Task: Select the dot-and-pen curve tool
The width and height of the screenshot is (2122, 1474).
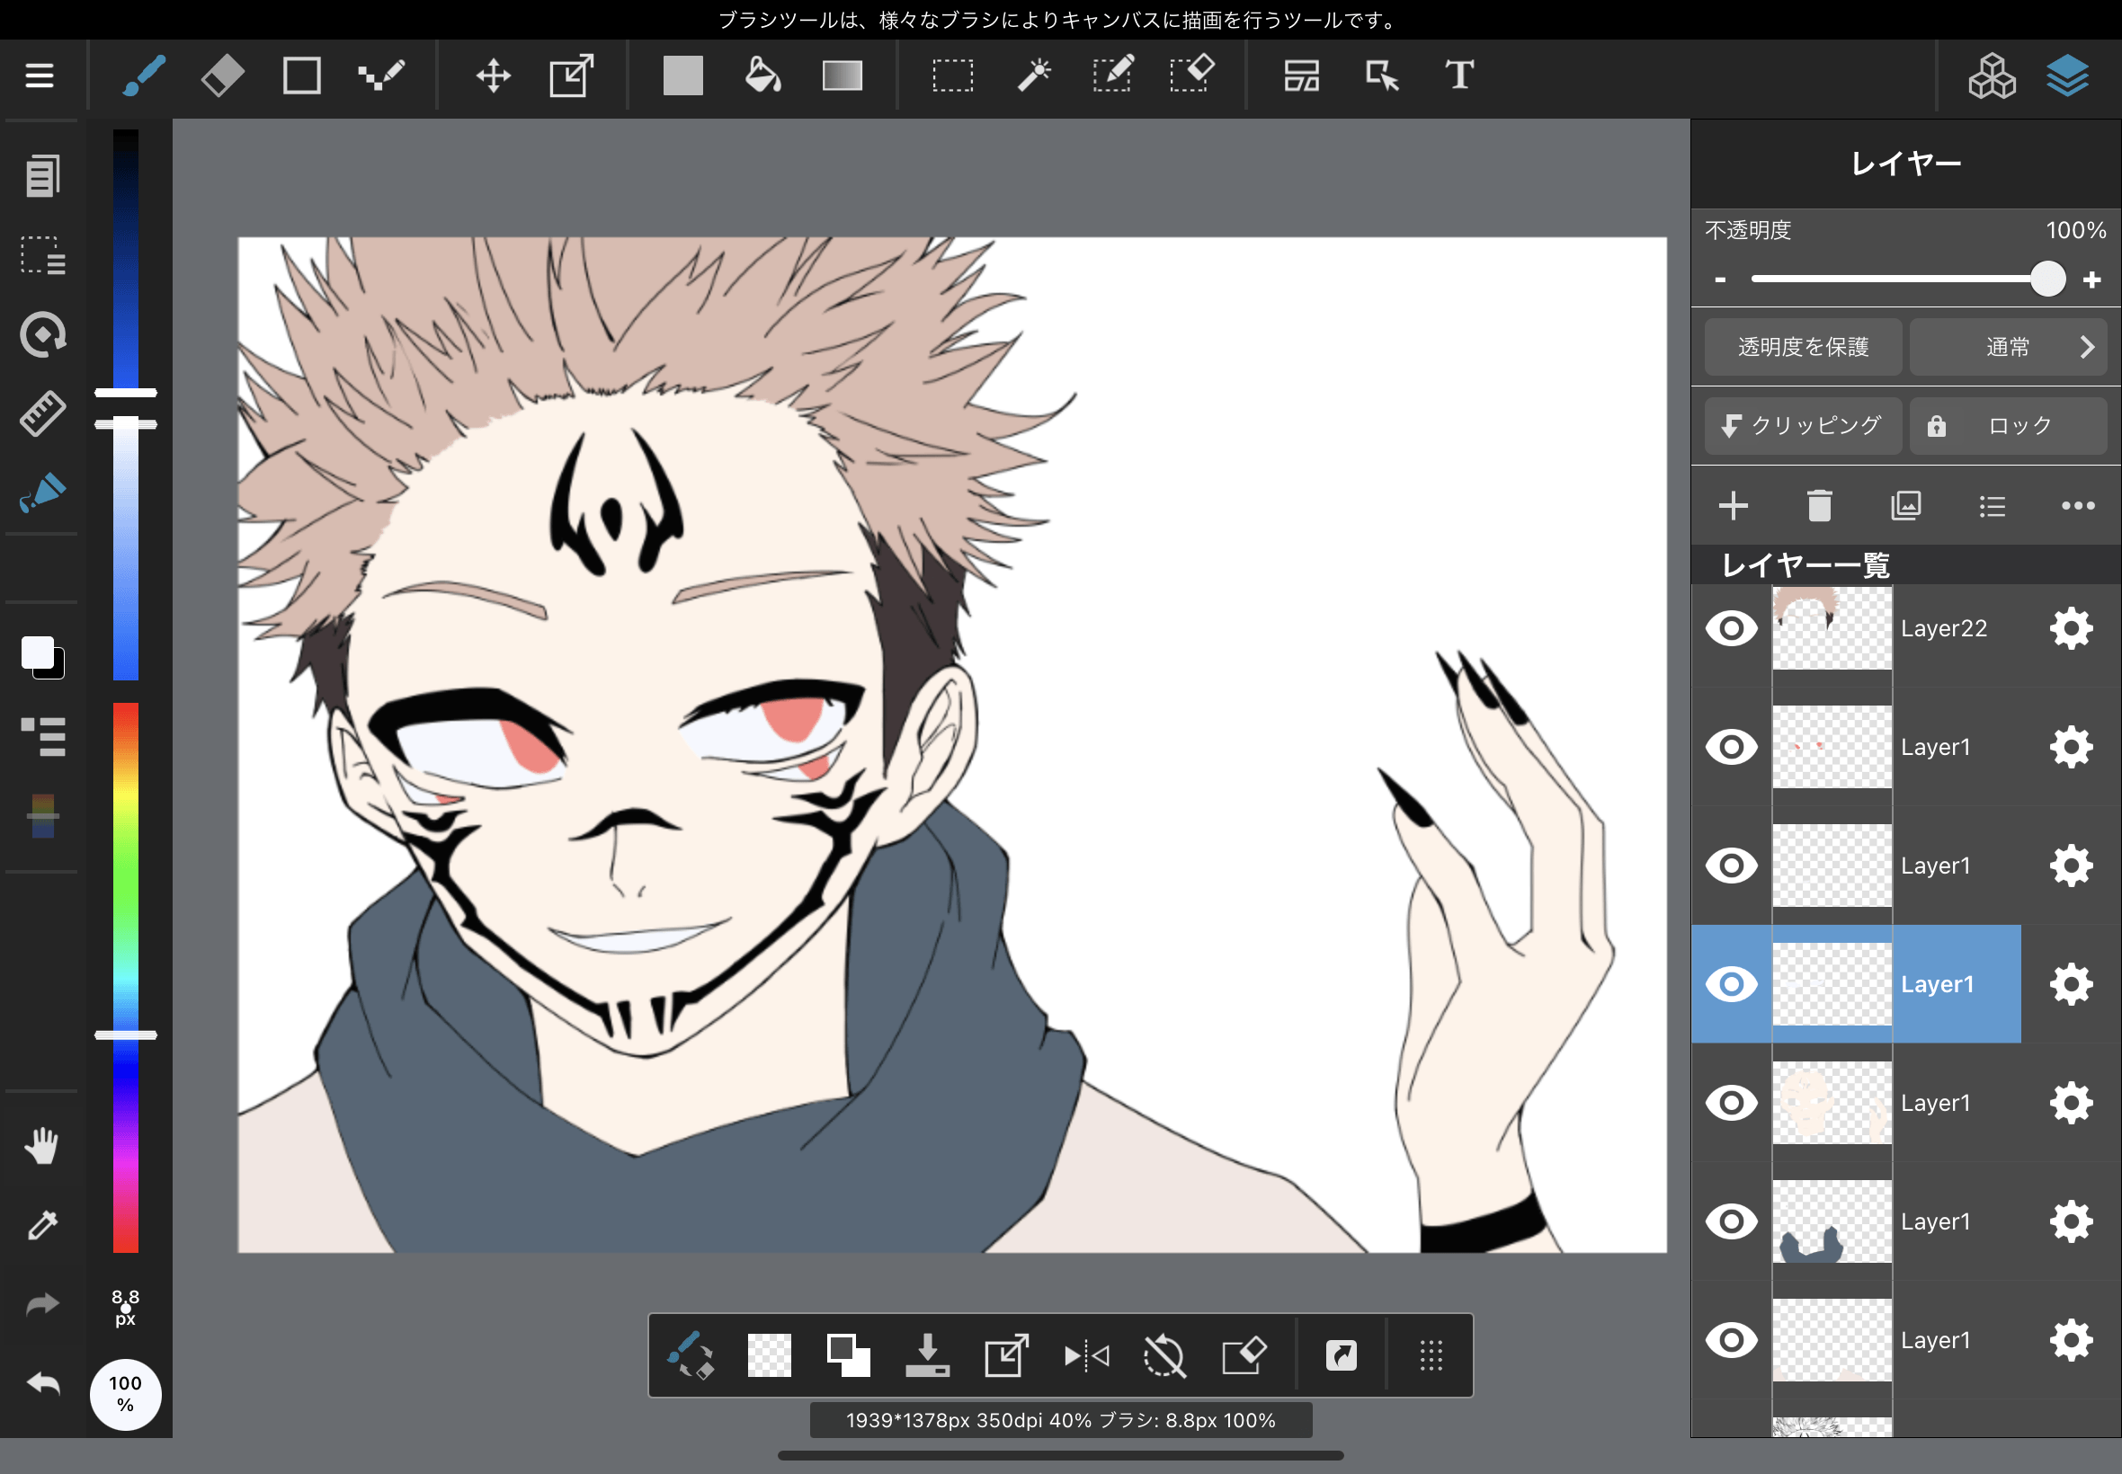Action: [x=380, y=75]
